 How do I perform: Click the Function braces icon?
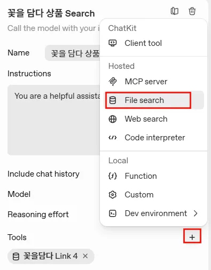[113, 176]
